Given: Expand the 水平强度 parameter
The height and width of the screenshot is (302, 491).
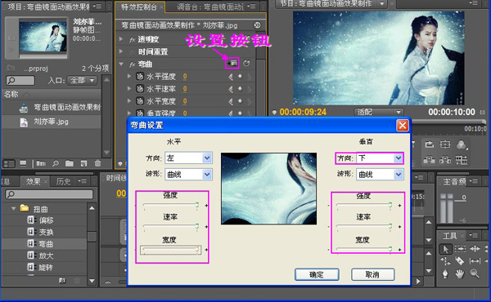Looking at the screenshot, I should click(x=129, y=76).
